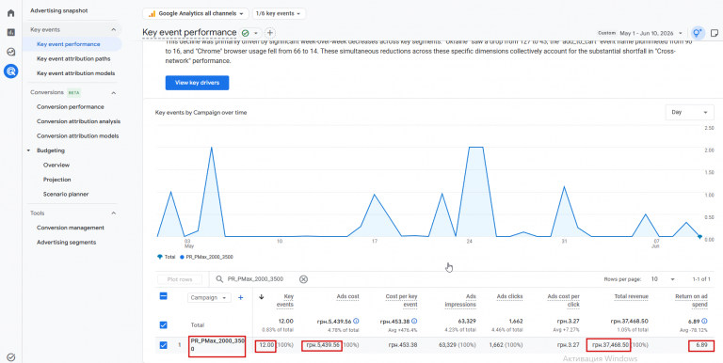This screenshot has width=723, height=363.
Task: Open Scenario planner
Action: 66,195
